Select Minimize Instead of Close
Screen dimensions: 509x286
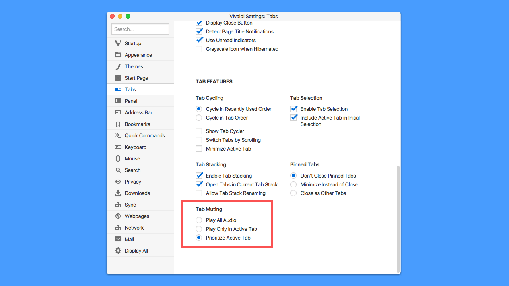293,184
